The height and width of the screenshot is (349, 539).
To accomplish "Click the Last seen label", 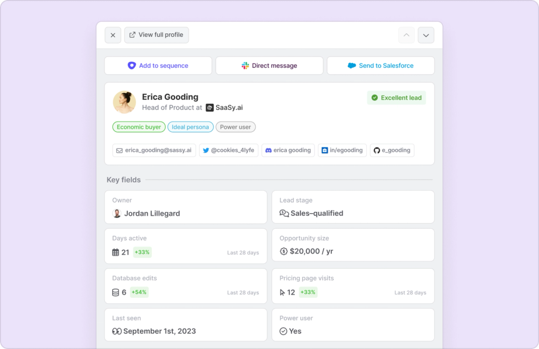I will 127,318.
